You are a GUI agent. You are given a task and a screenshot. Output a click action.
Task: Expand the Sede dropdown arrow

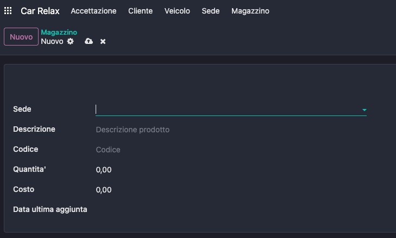point(364,110)
